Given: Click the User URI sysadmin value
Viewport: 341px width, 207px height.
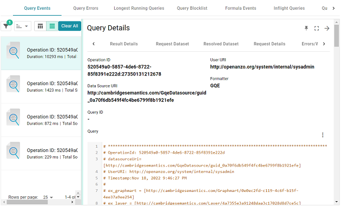Looking at the screenshot, I should [x=262, y=67].
